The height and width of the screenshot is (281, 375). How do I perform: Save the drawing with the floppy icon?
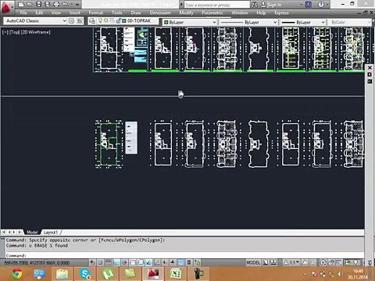tap(38, 5)
